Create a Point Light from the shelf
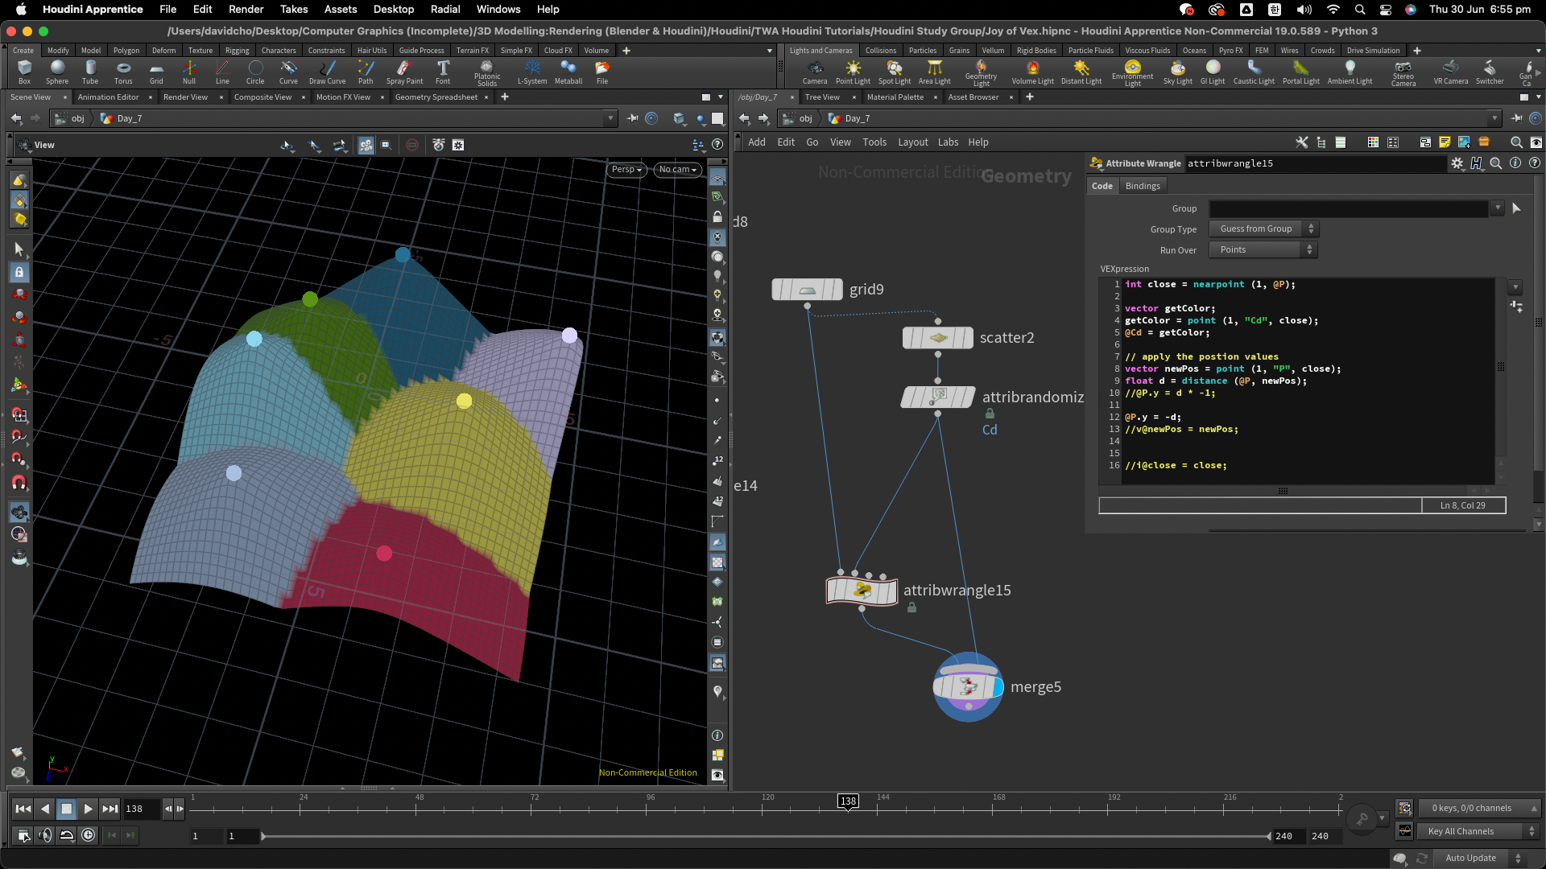This screenshot has width=1546, height=869. point(853,72)
